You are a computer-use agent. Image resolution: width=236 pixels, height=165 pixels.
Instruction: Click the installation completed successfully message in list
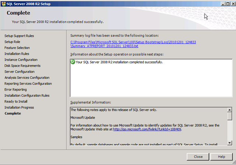tap(119, 62)
